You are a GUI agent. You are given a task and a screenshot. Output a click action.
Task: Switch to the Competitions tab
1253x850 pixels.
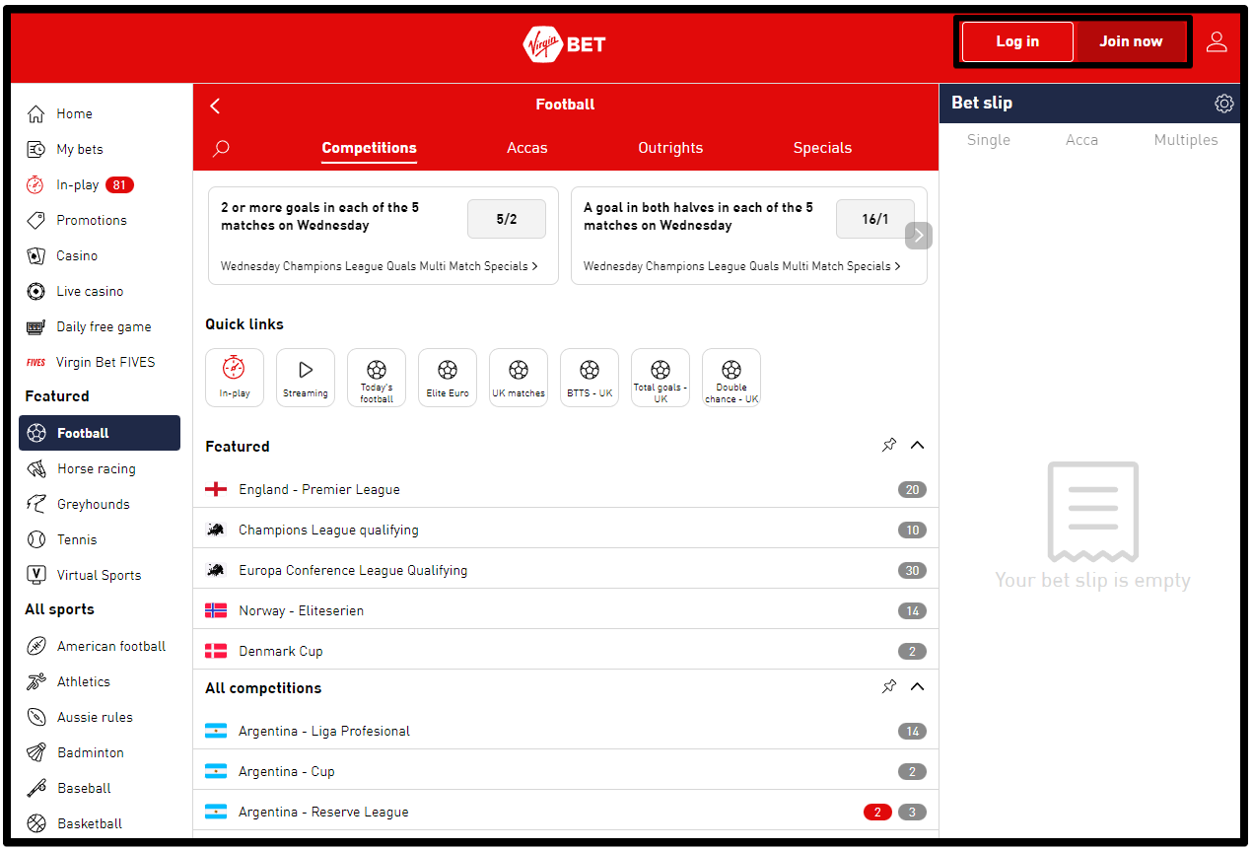point(370,148)
